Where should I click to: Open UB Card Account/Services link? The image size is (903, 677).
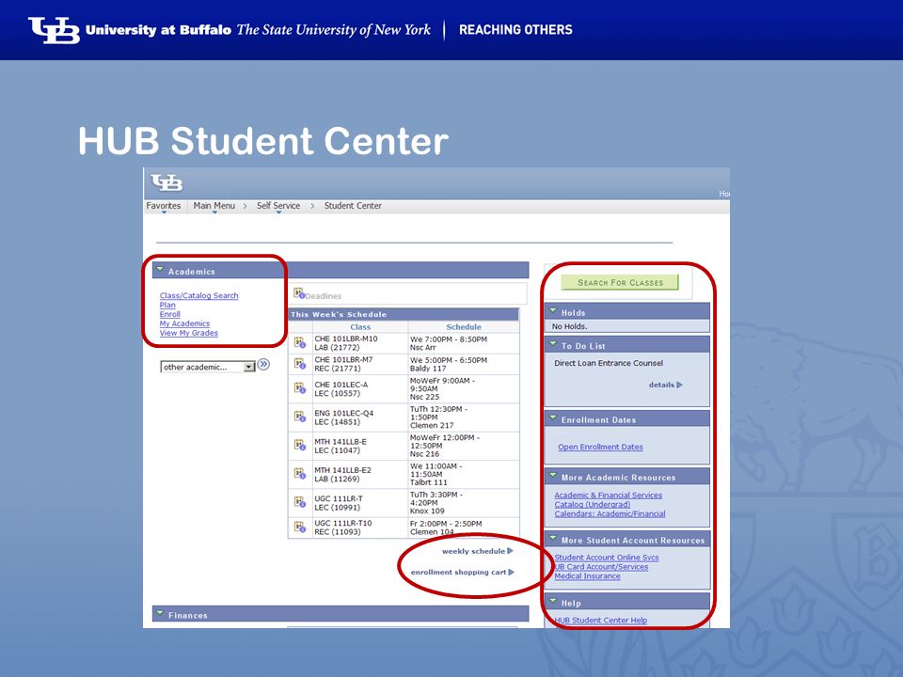point(601,566)
